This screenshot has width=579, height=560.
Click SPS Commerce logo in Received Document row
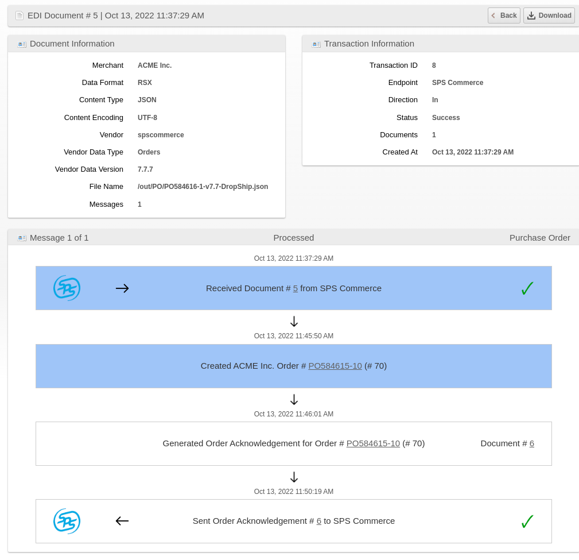(67, 288)
